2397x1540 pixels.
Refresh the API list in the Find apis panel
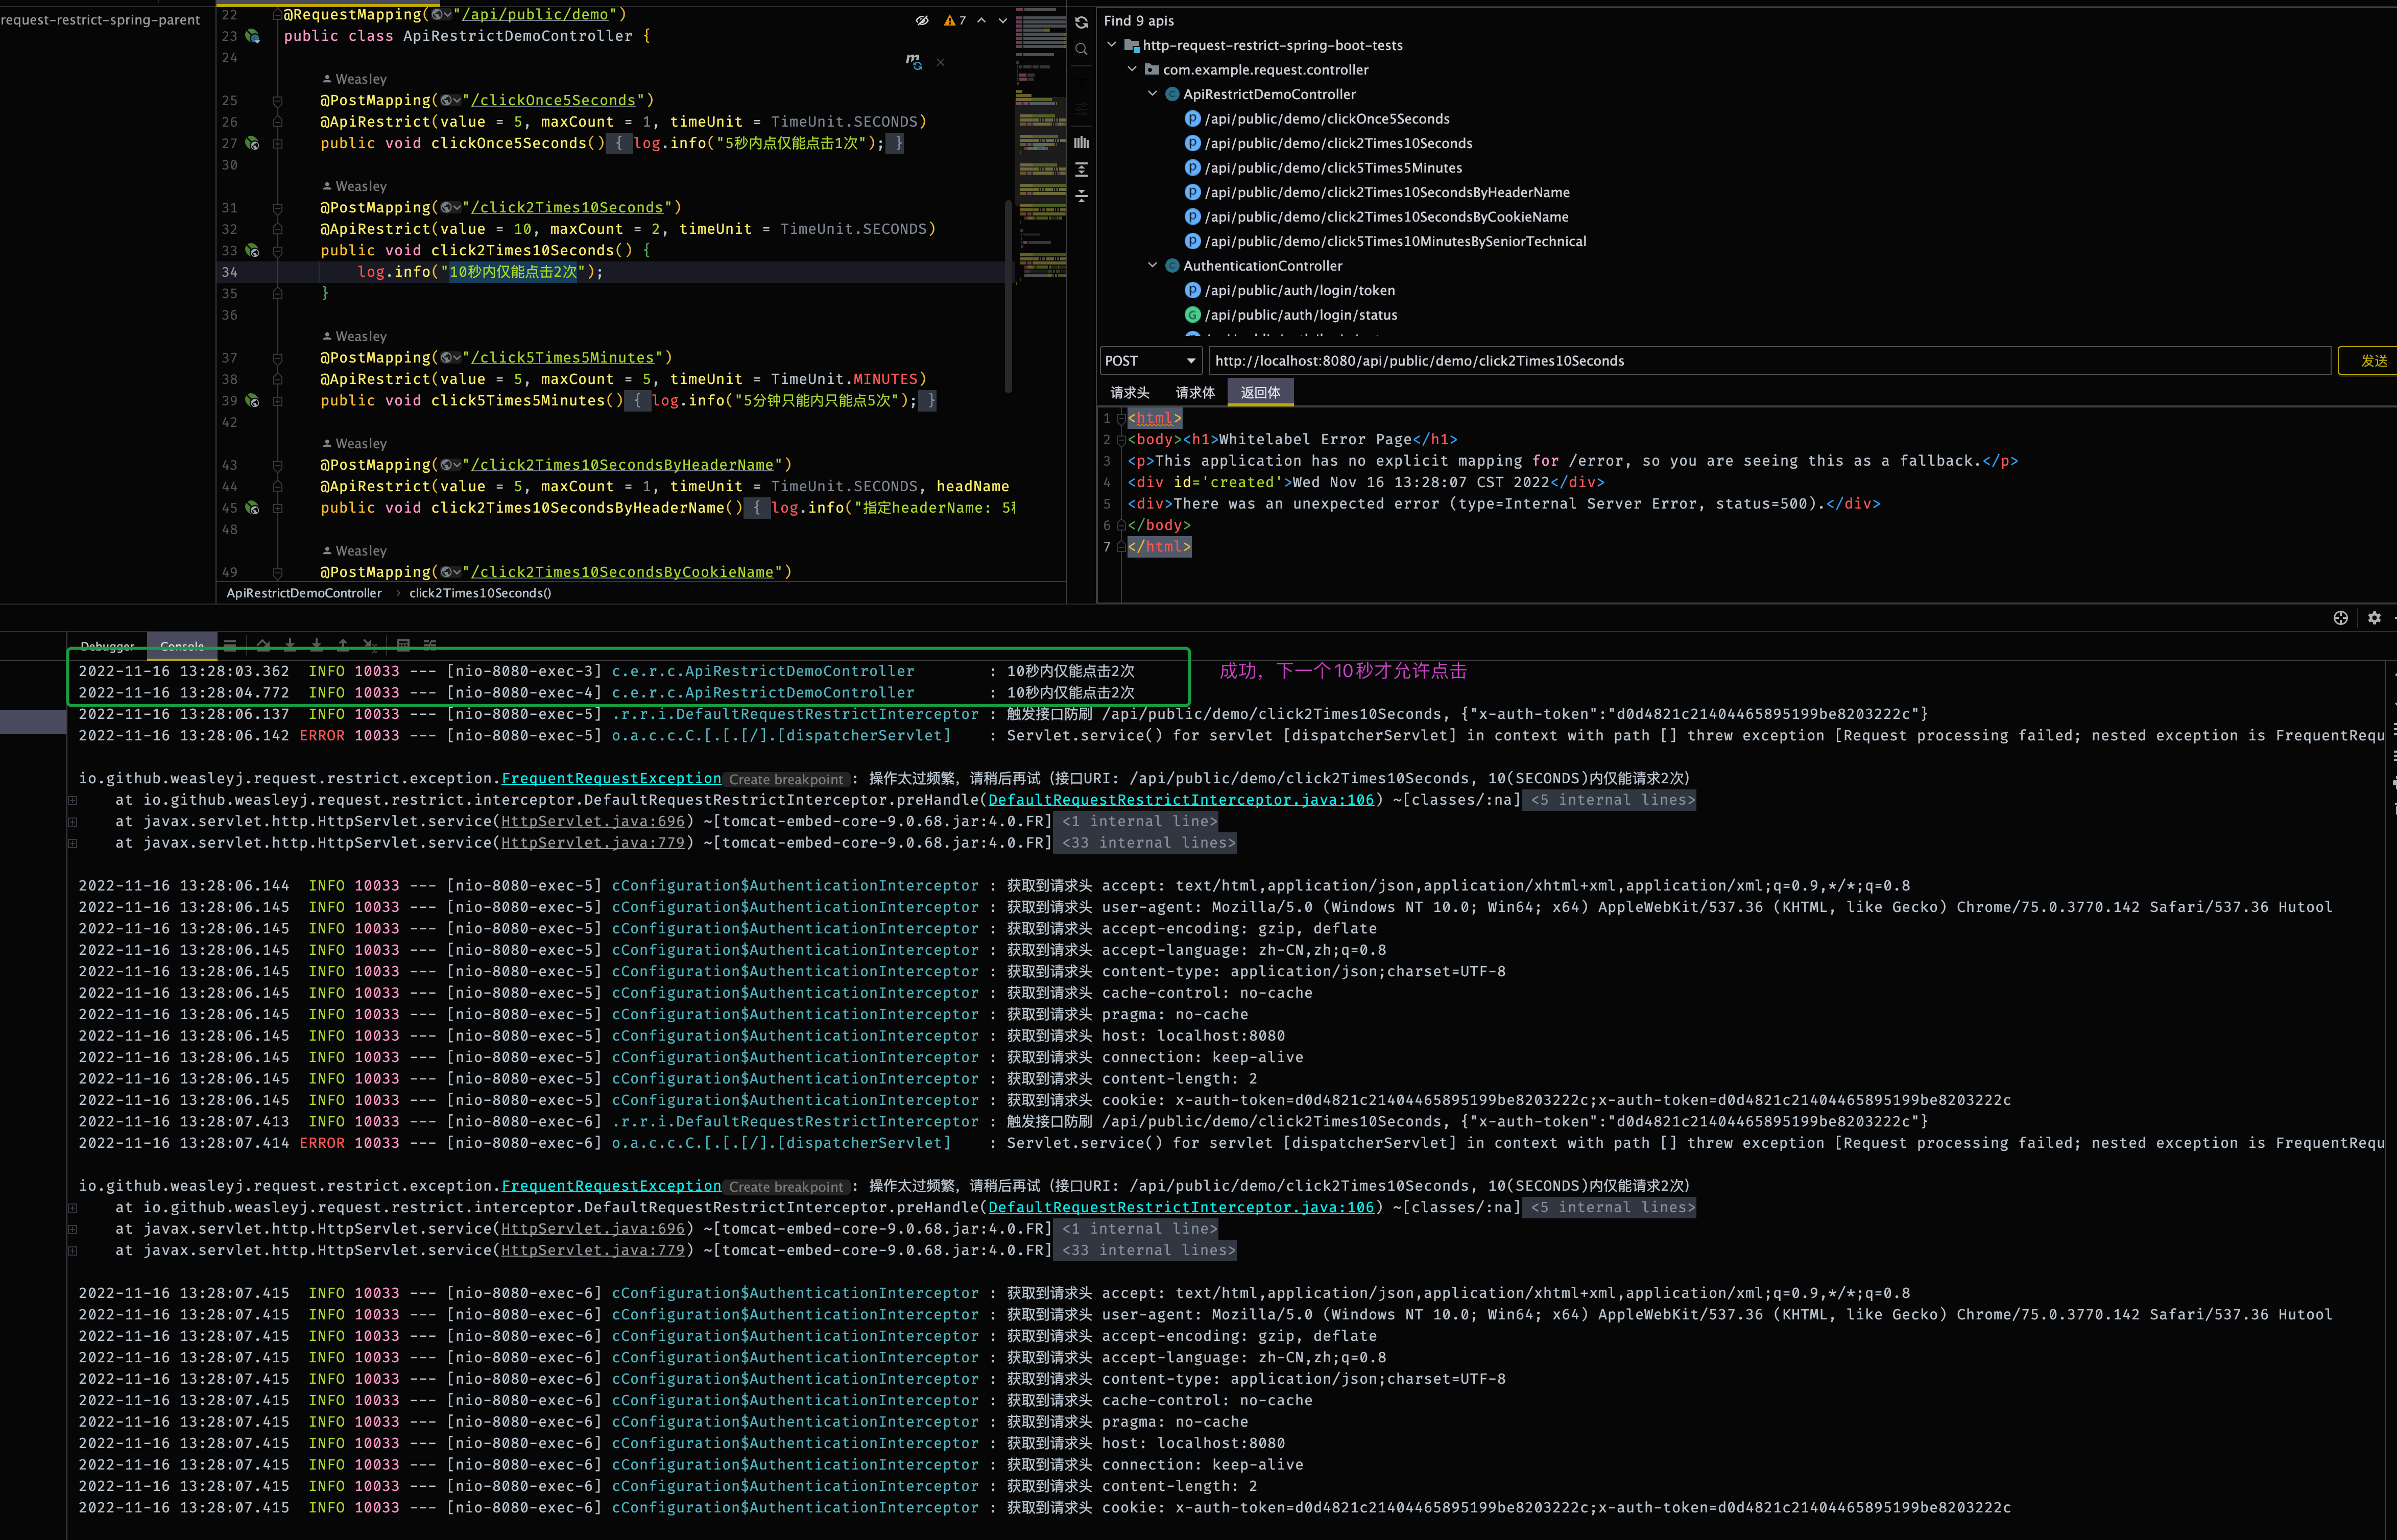pos(1081,22)
